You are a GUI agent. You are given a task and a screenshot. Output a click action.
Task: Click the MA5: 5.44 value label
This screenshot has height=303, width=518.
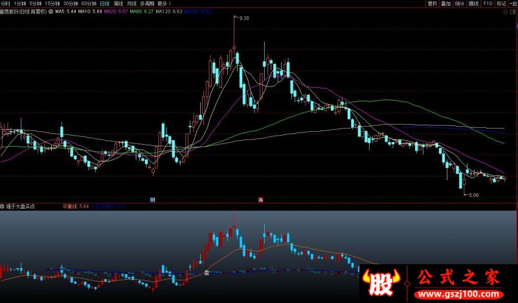tap(65, 12)
